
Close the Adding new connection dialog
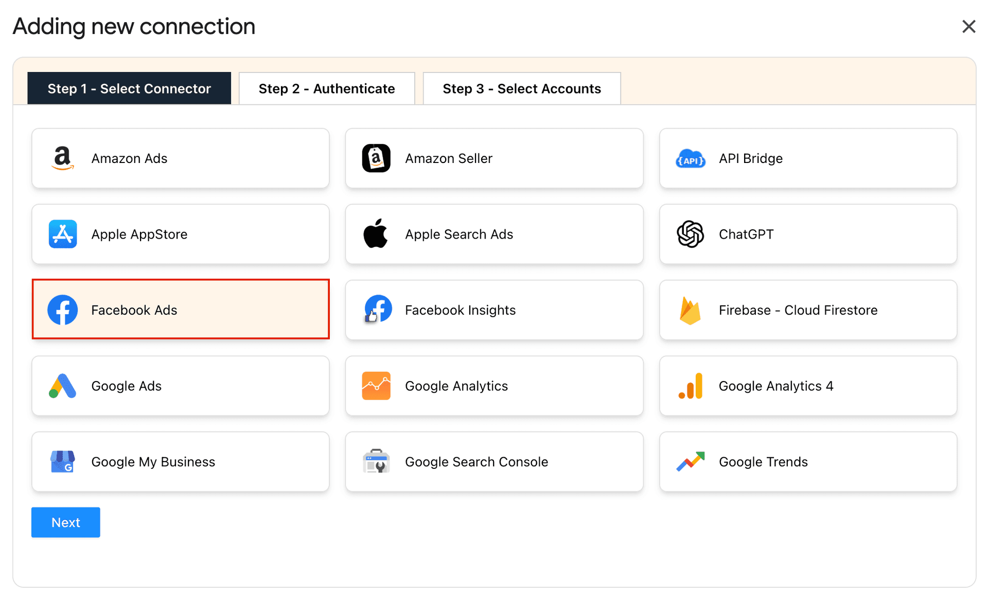[x=969, y=26]
